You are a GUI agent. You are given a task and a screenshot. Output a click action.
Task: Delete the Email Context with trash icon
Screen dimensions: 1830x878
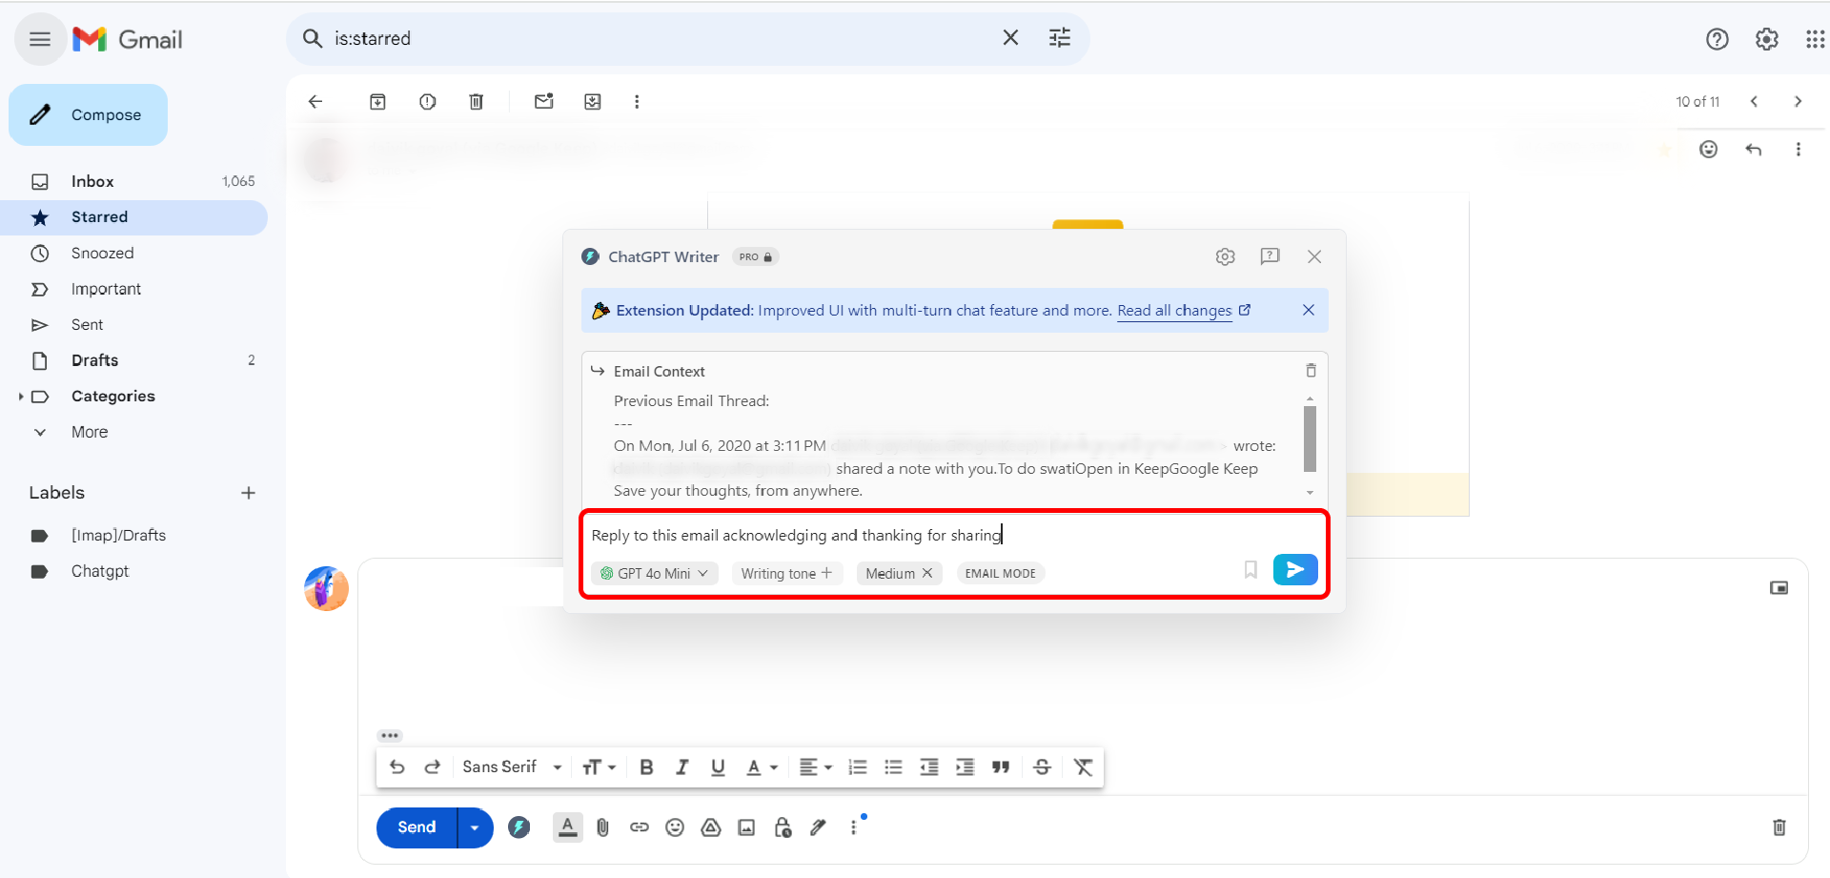click(1311, 371)
